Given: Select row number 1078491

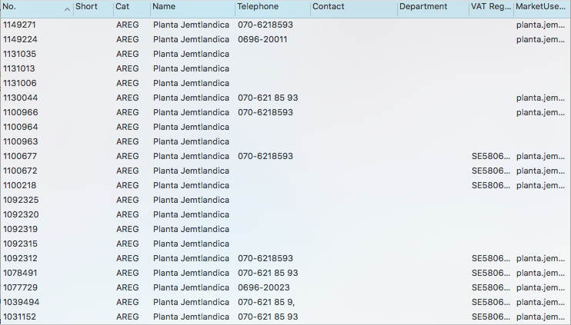Looking at the screenshot, I should (285, 273).
